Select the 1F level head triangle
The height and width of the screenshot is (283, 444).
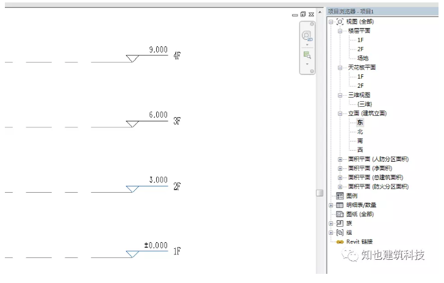pos(132,254)
